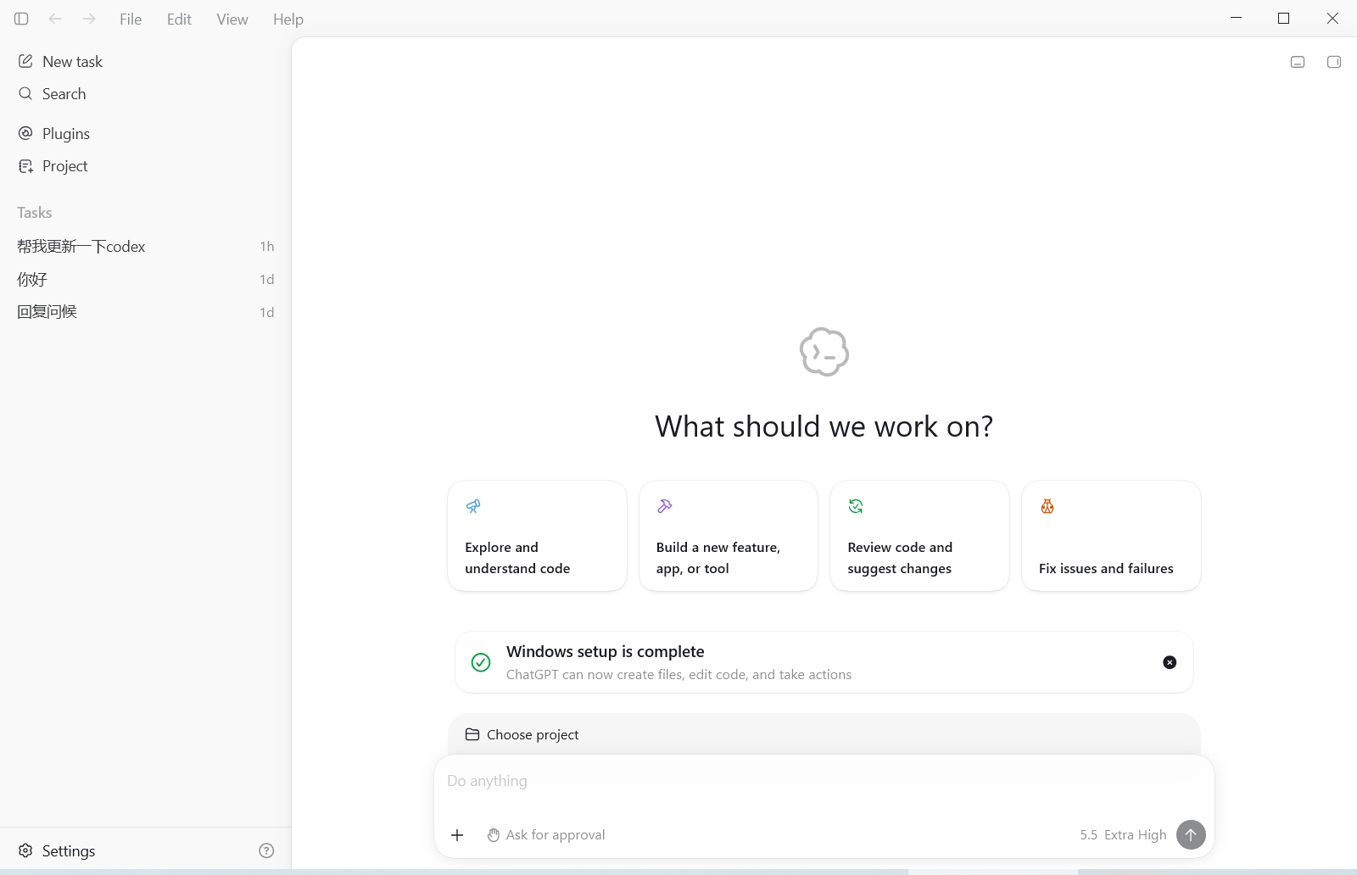The width and height of the screenshot is (1357, 875).
Task: Click the bug icon on Fix issues card
Action: point(1047,506)
